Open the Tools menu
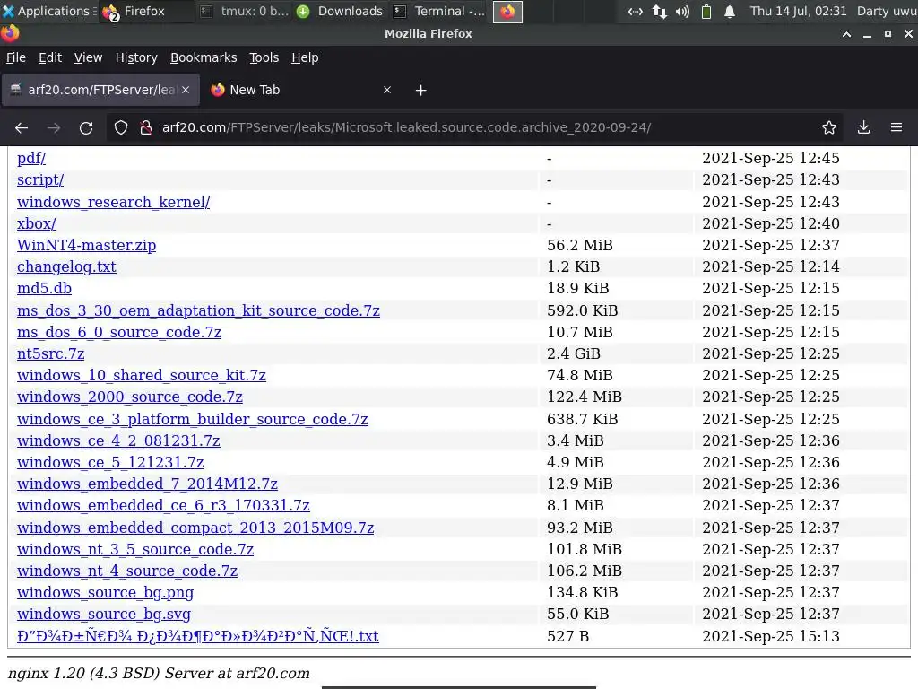 click(x=264, y=57)
